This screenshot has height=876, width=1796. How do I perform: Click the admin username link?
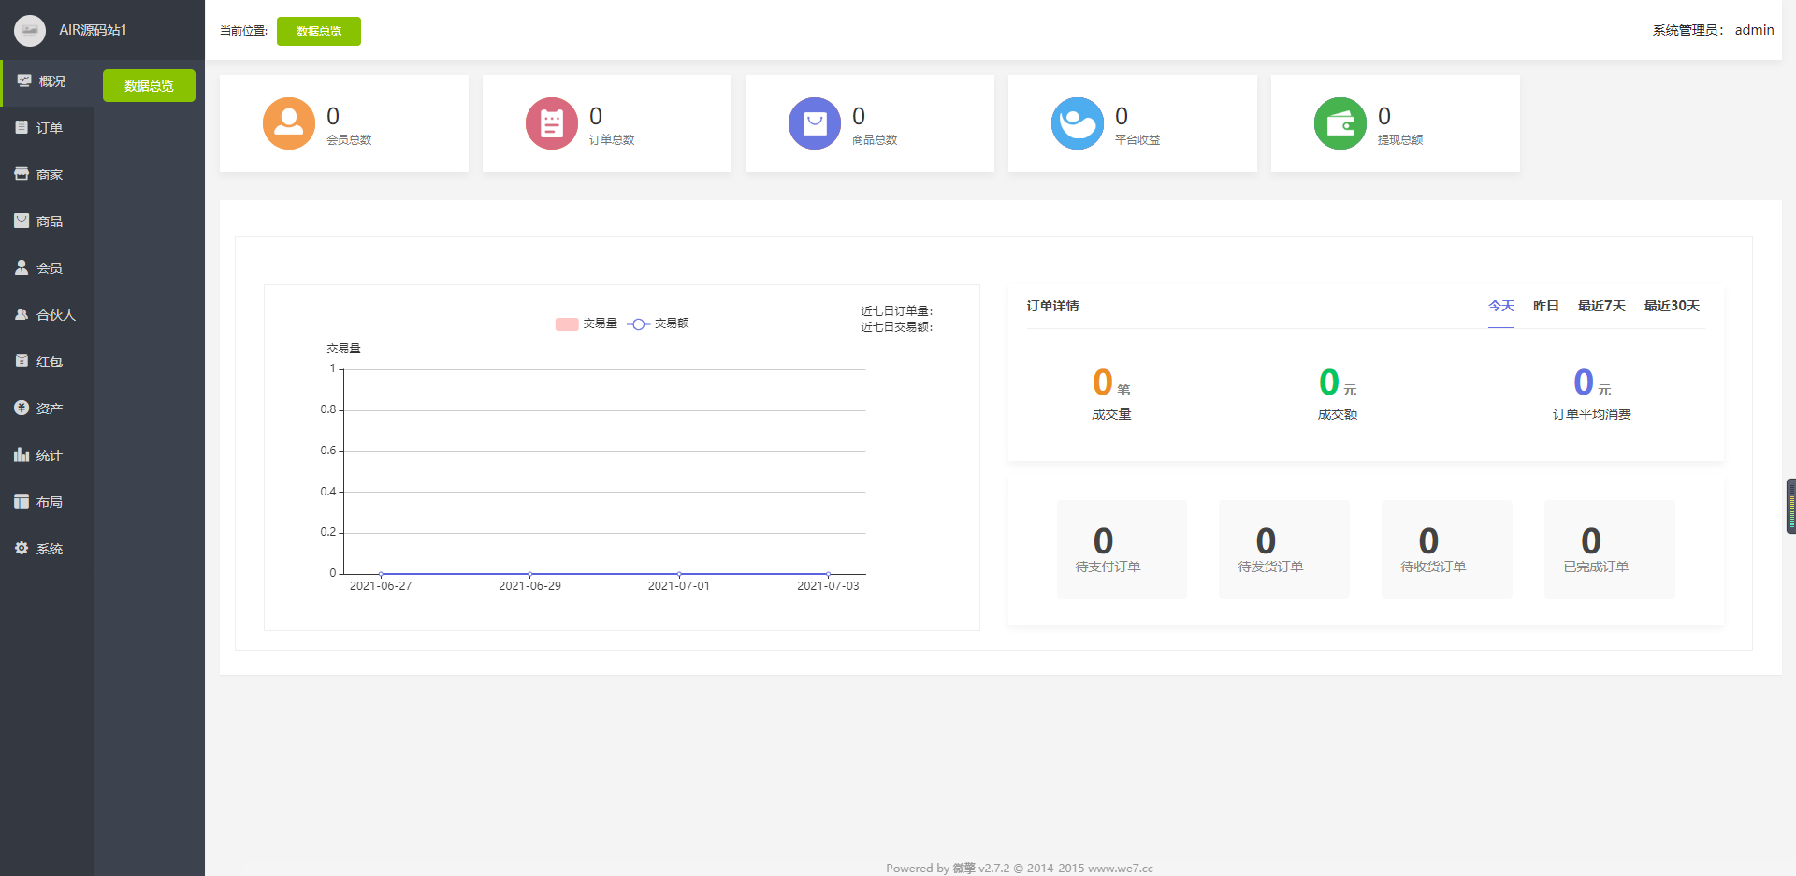(x=1754, y=30)
